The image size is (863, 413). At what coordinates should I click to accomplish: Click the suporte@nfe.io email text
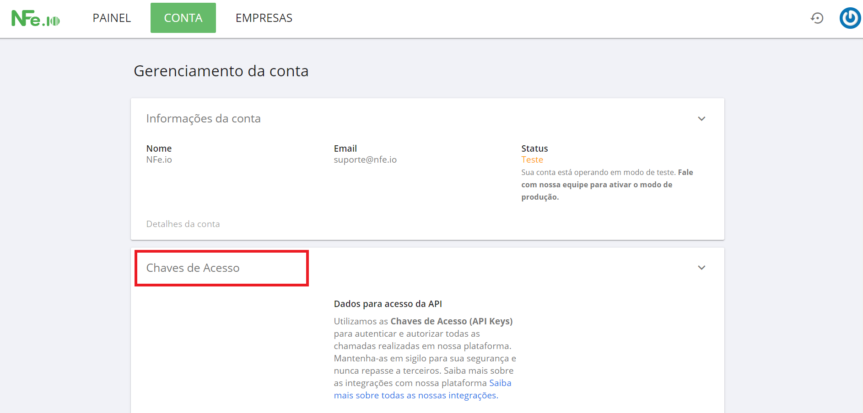click(365, 159)
